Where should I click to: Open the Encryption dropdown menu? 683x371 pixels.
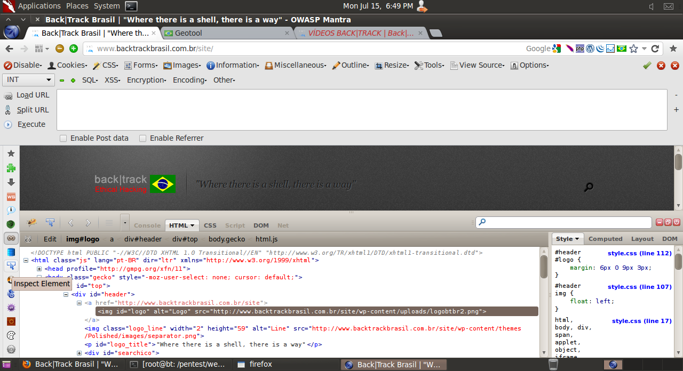click(147, 80)
